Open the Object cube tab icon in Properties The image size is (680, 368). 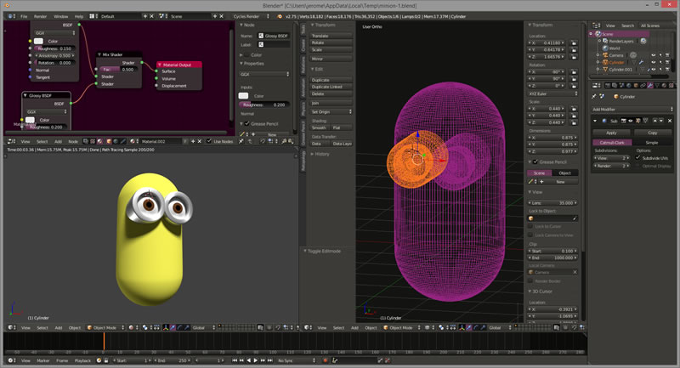coord(636,85)
